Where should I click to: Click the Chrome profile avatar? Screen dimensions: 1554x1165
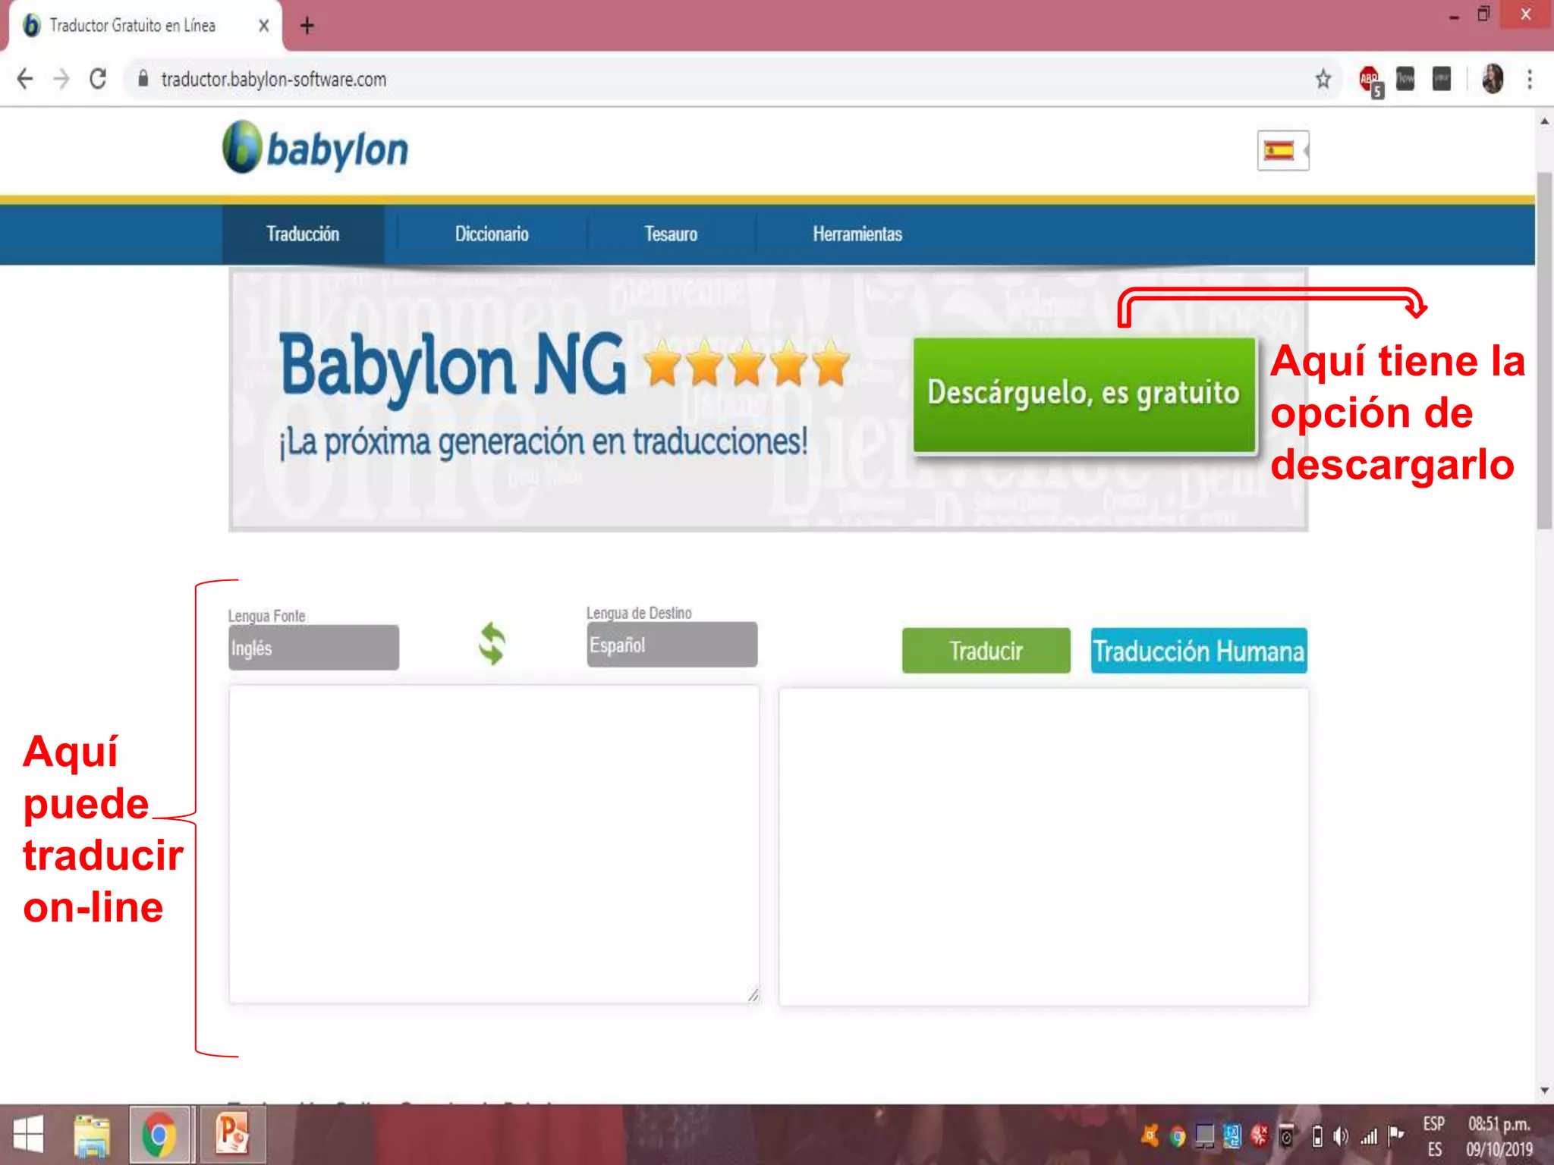coord(1492,79)
